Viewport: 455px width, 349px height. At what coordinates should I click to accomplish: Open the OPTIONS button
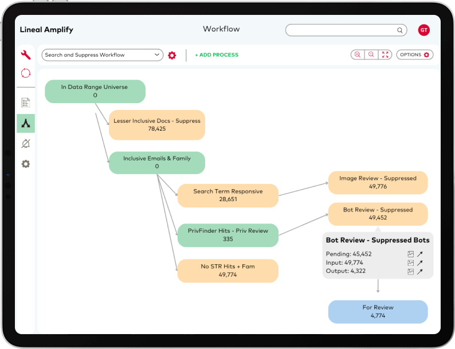click(x=414, y=55)
